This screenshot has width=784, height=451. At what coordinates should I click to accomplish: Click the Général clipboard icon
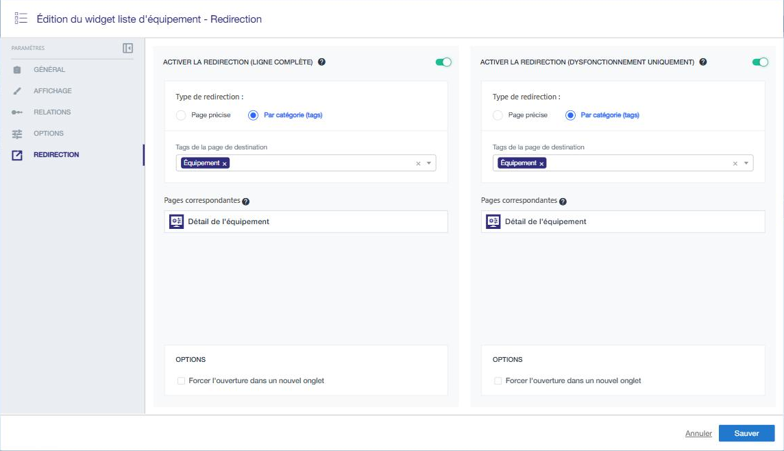17,70
